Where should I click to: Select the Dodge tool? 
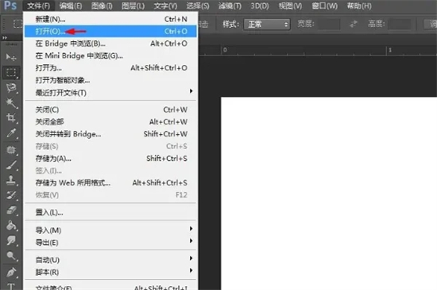[11, 255]
